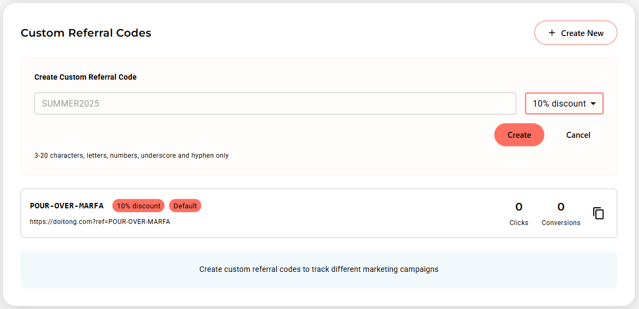Cancel the referral code creation
The height and width of the screenshot is (309, 639).
[x=578, y=135]
